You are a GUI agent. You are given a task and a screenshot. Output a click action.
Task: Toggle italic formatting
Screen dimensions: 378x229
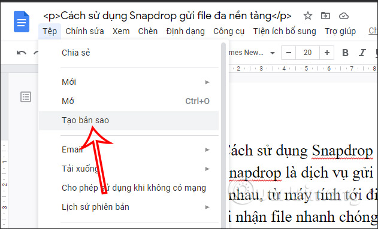click(x=362, y=53)
